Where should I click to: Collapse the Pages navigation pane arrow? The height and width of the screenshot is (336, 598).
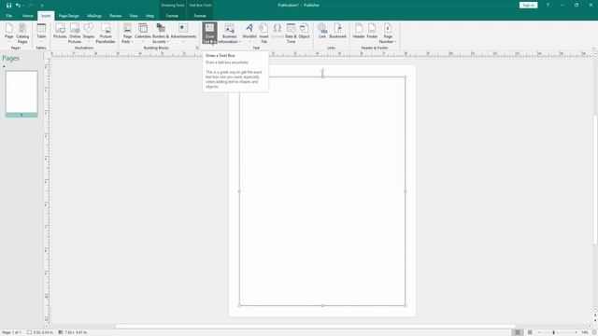[4, 66]
